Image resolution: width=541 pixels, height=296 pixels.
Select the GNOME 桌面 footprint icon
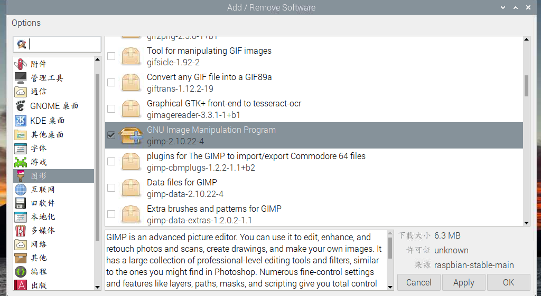pyautogui.click(x=21, y=105)
